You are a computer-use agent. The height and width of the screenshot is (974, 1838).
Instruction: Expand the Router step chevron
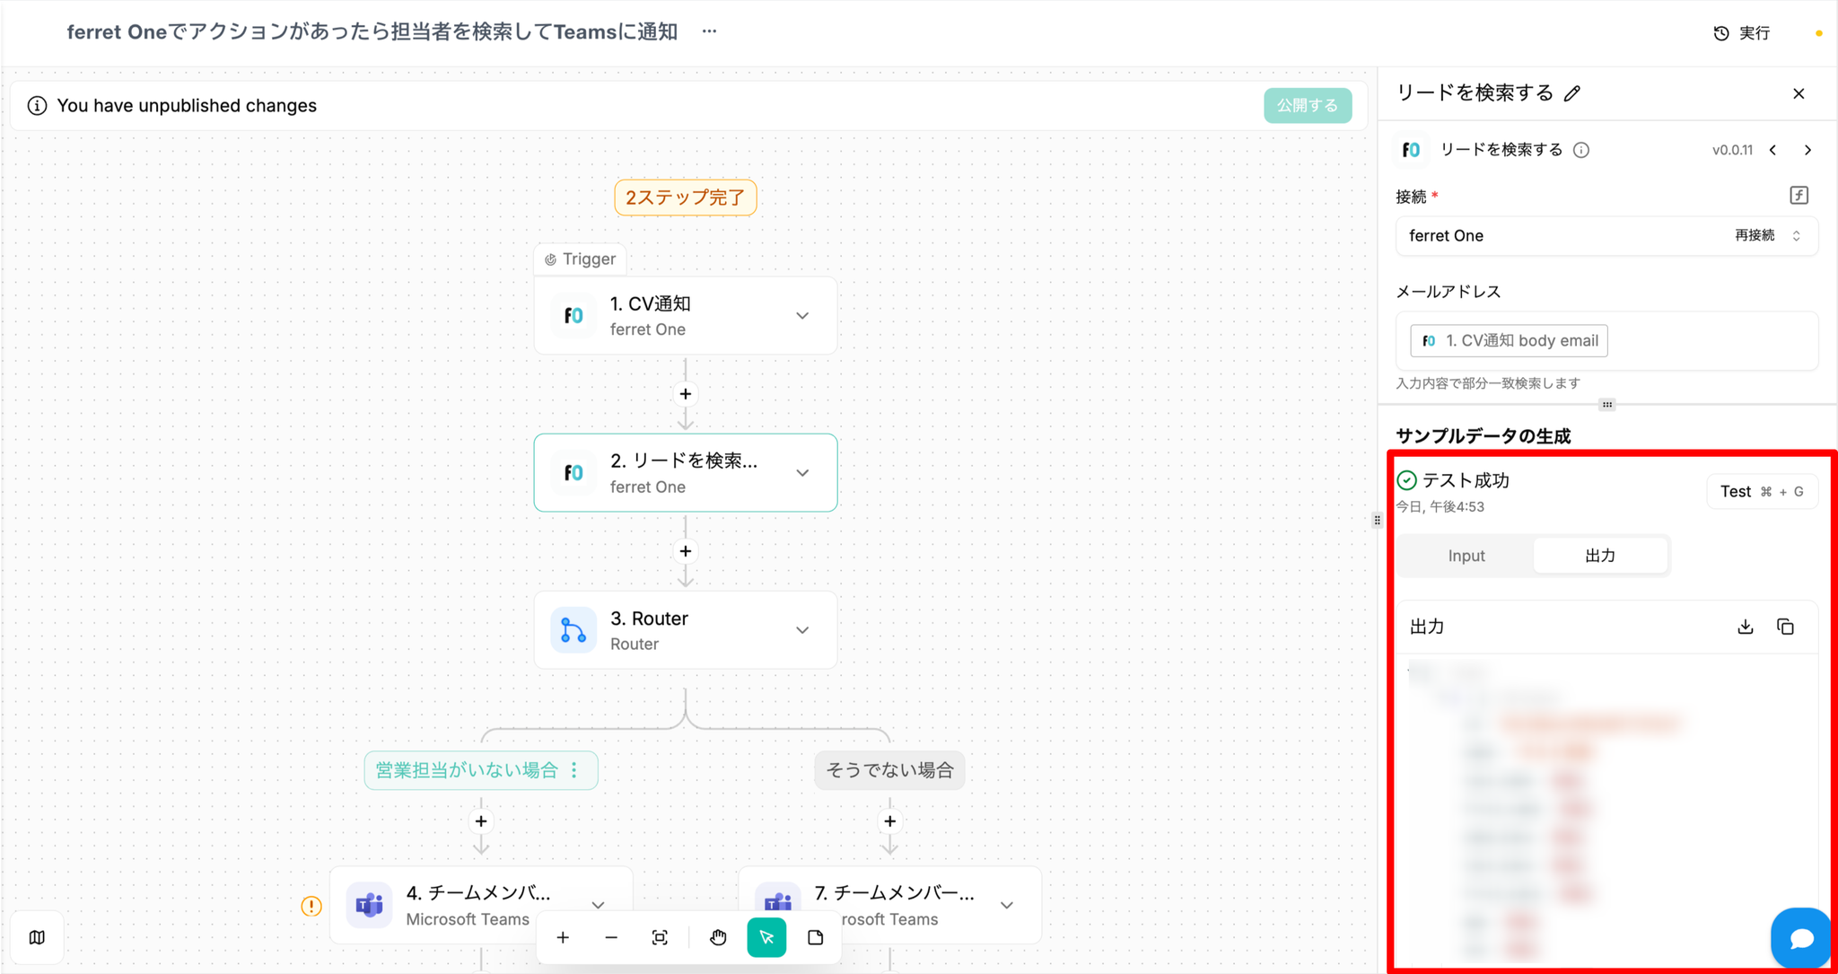click(x=802, y=630)
